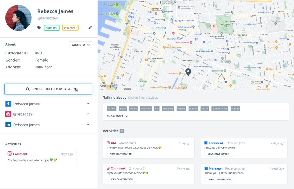Click the dark location pin on map
This screenshot has height=189, width=294.
pyautogui.click(x=188, y=72)
